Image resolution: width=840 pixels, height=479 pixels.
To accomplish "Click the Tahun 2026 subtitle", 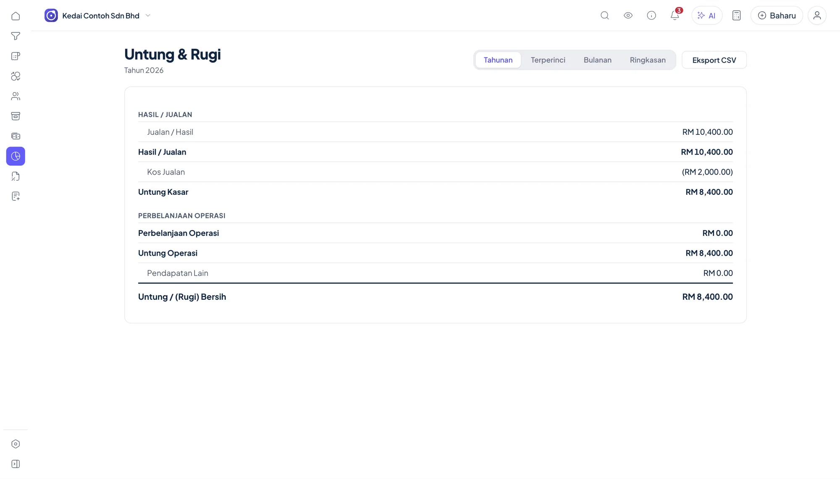I will [x=144, y=70].
